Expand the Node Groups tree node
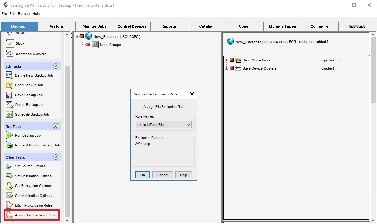 click(83, 45)
